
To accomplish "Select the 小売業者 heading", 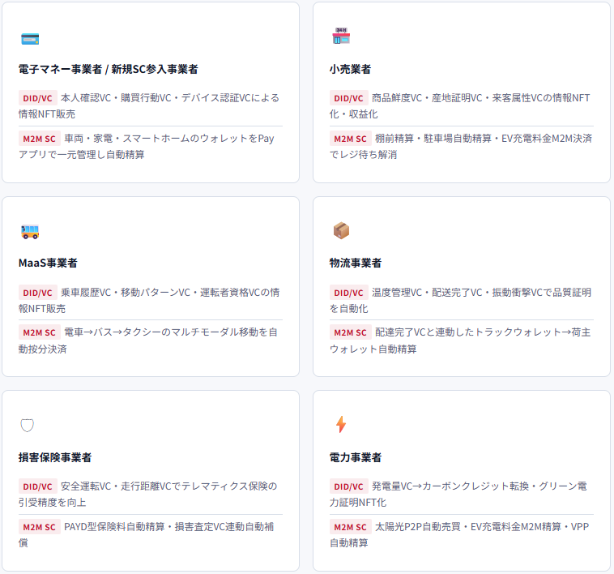I will pos(350,70).
